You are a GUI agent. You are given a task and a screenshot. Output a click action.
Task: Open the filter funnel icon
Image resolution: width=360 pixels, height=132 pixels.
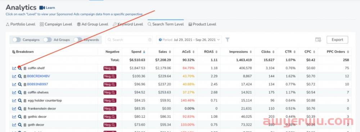[x=227, y=40]
